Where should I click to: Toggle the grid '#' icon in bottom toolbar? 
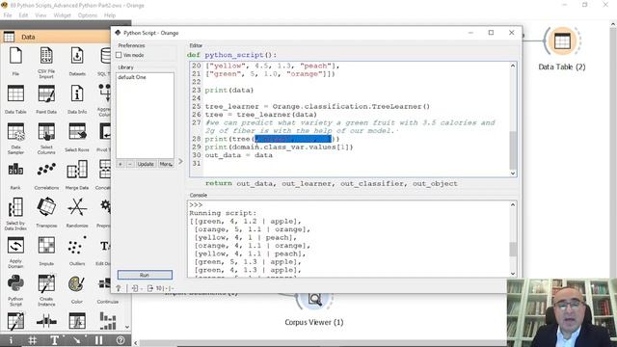point(33,340)
